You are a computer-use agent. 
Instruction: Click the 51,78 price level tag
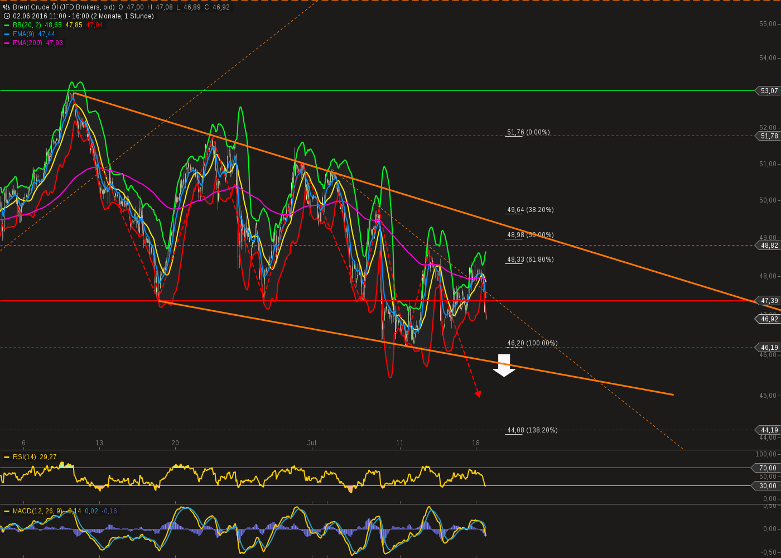(x=768, y=136)
